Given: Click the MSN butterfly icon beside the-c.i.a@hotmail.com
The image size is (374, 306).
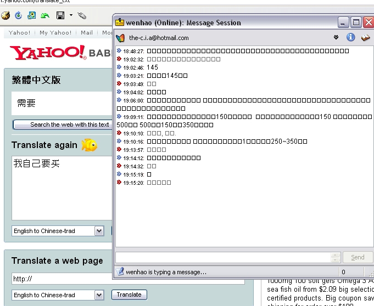Looking at the screenshot, I should (120, 38).
